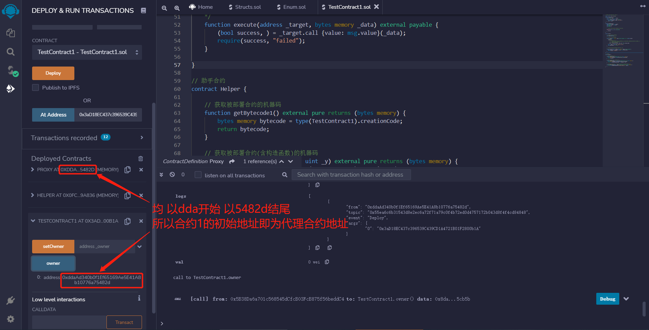Click the At Address button
The height and width of the screenshot is (330, 649).
point(53,115)
